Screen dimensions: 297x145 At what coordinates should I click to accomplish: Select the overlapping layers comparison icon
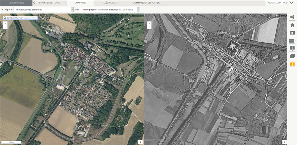tap(292, 56)
